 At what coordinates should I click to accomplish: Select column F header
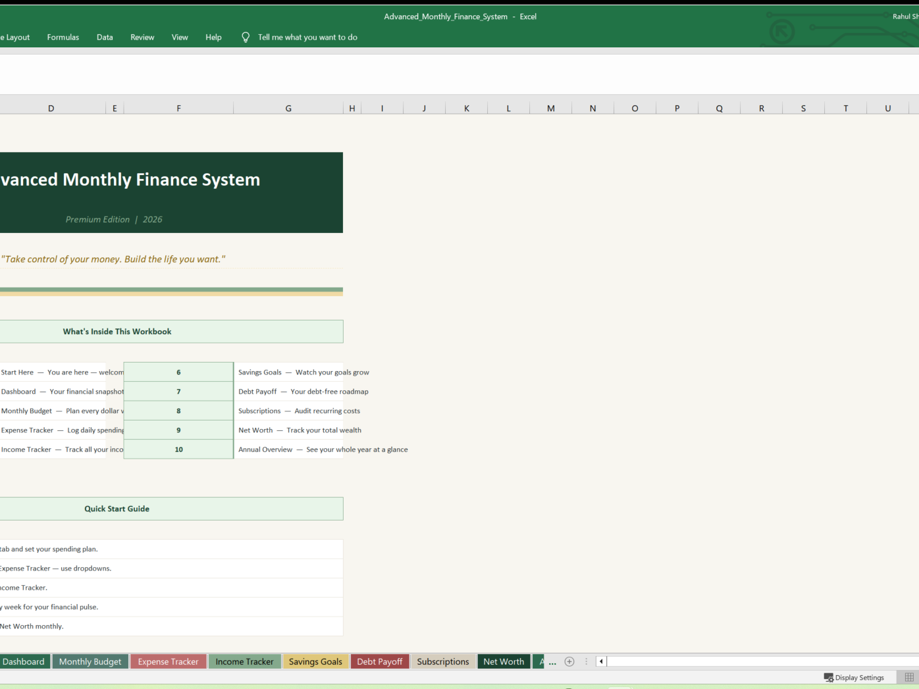(x=178, y=108)
